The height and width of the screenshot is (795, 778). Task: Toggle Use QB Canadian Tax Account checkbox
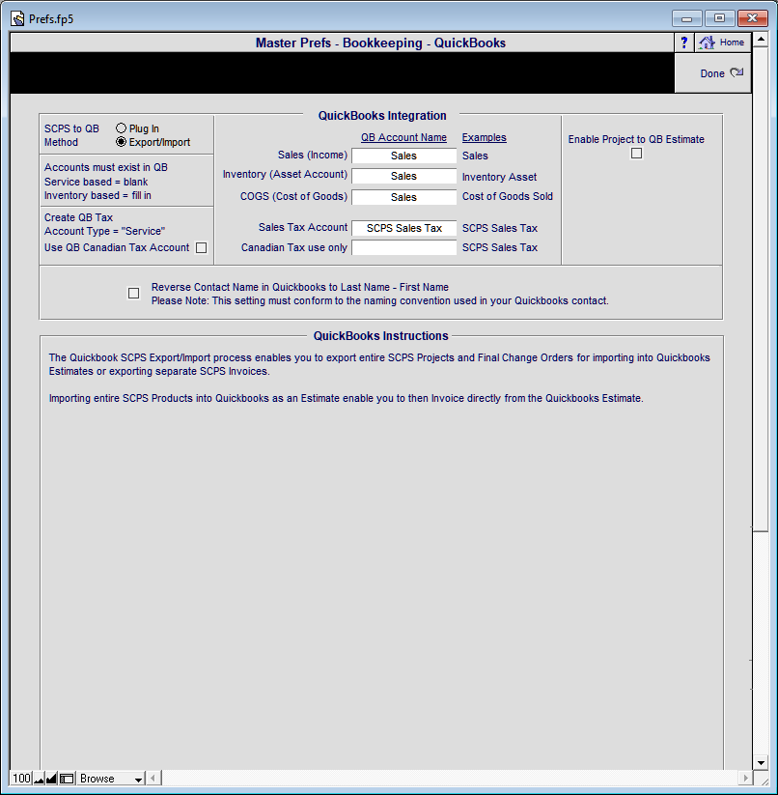201,248
